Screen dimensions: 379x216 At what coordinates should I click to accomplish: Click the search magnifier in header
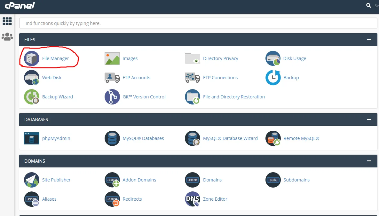(368, 5)
